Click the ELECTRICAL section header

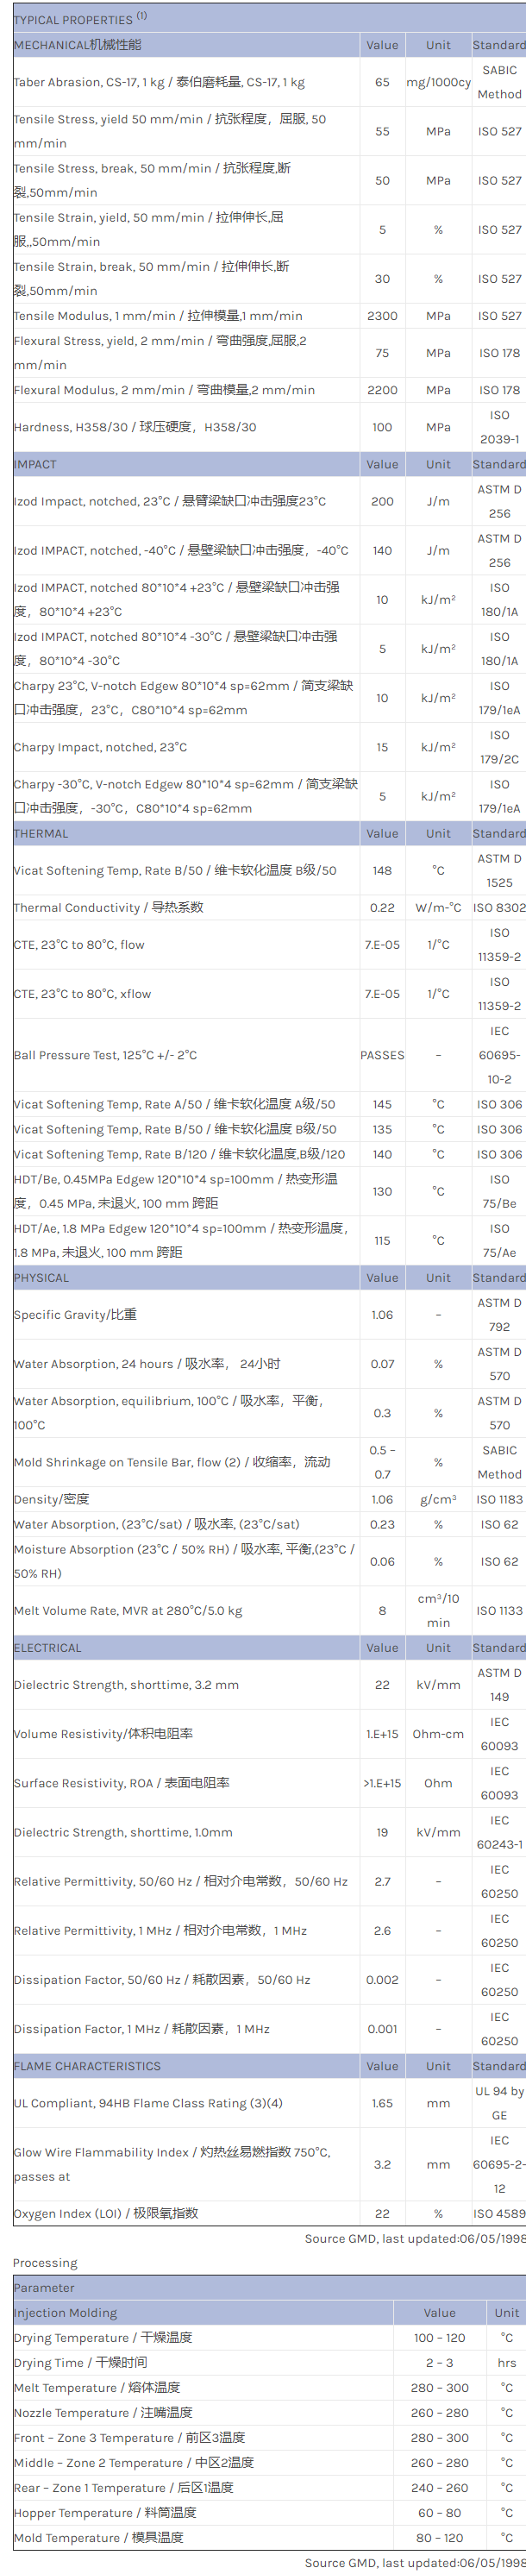coord(48,1648)
